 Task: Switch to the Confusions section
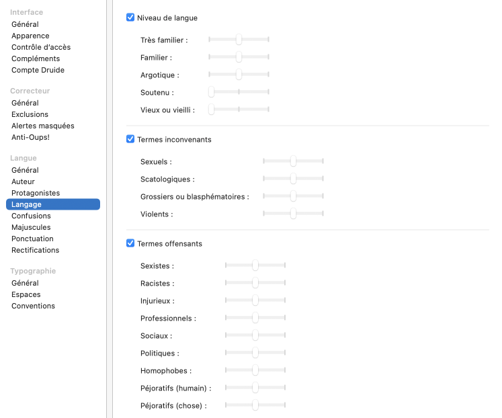tap(31, 216)
